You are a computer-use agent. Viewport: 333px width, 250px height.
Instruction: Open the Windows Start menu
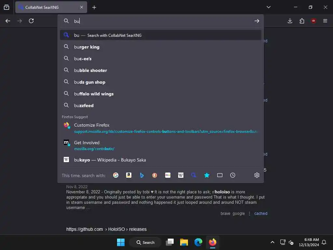pos(121,242)
